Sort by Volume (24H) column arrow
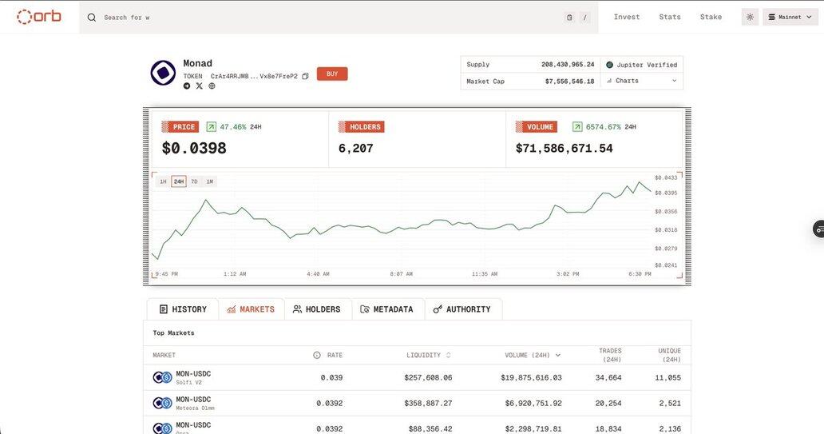Viewport: 824px width, 434px height. (557, 355)
